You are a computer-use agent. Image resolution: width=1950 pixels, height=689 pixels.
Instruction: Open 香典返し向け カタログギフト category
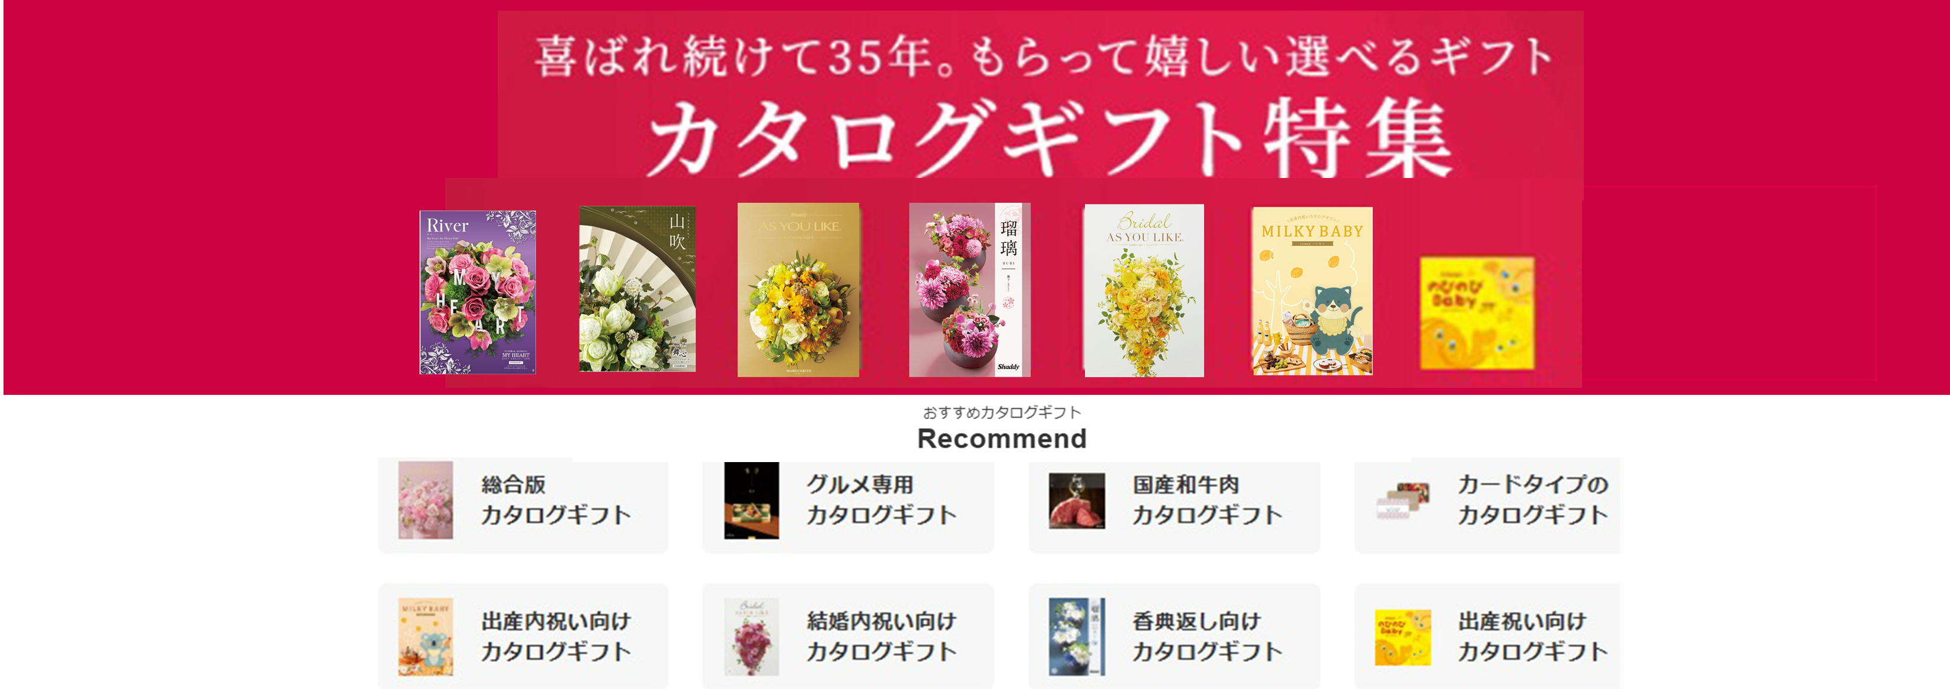click(x=1174, y=636)
